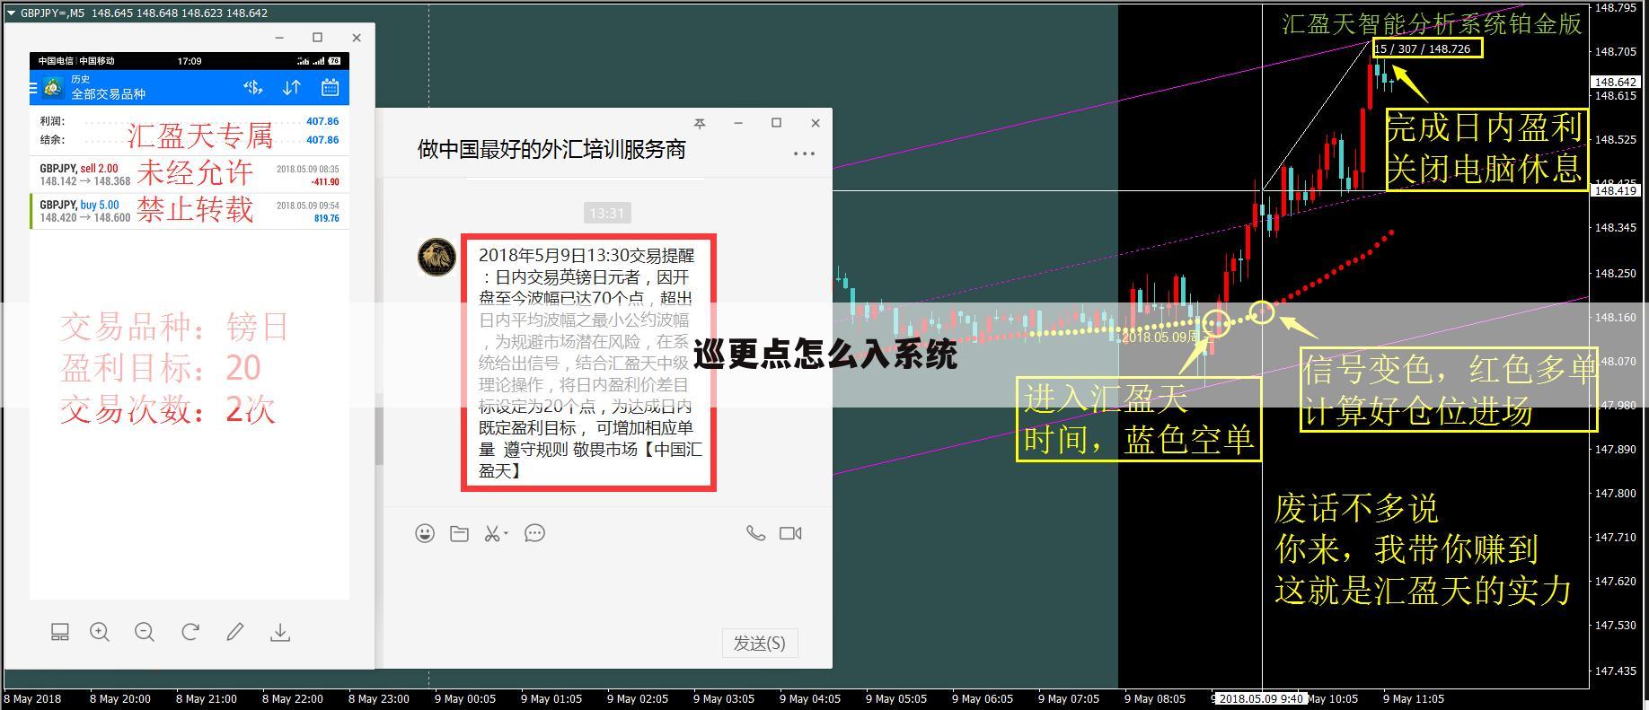This screenshot has height=710, width=1649.
Task: Tap the up-down sort arrows in history header
Action: pyautogui.click(x=292, y=87)
